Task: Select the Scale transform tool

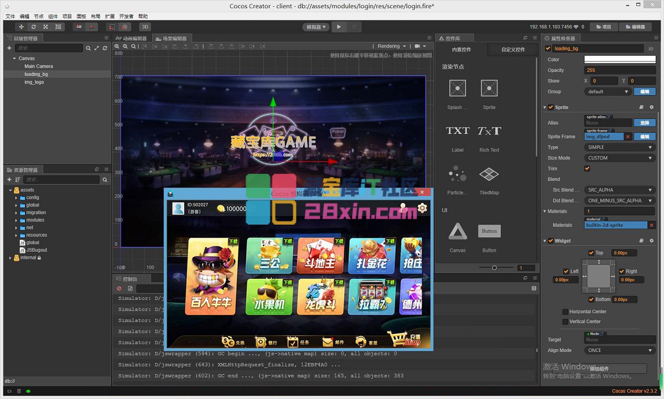Action: point(46,27)
